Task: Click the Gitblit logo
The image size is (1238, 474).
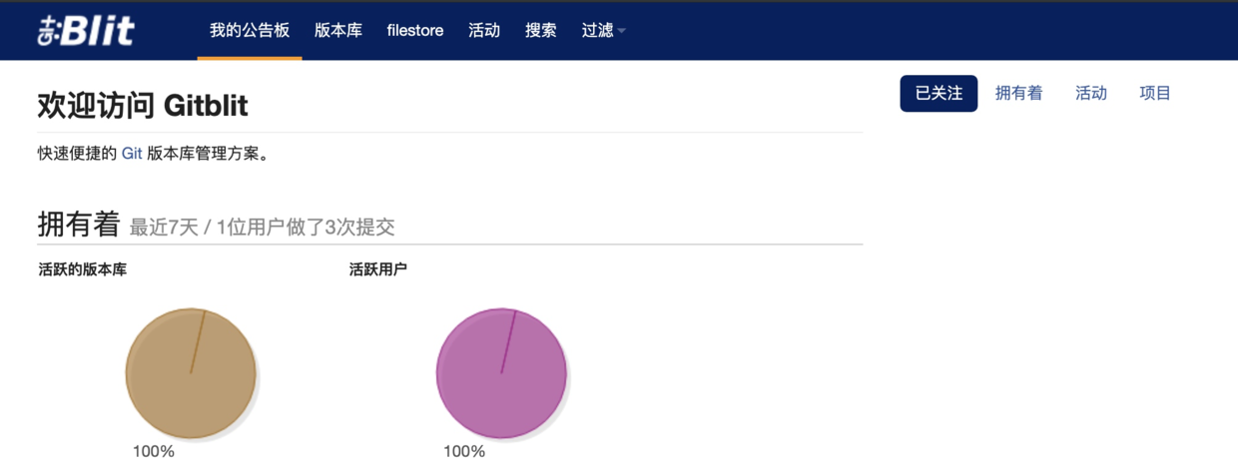Action: point(86,30)
